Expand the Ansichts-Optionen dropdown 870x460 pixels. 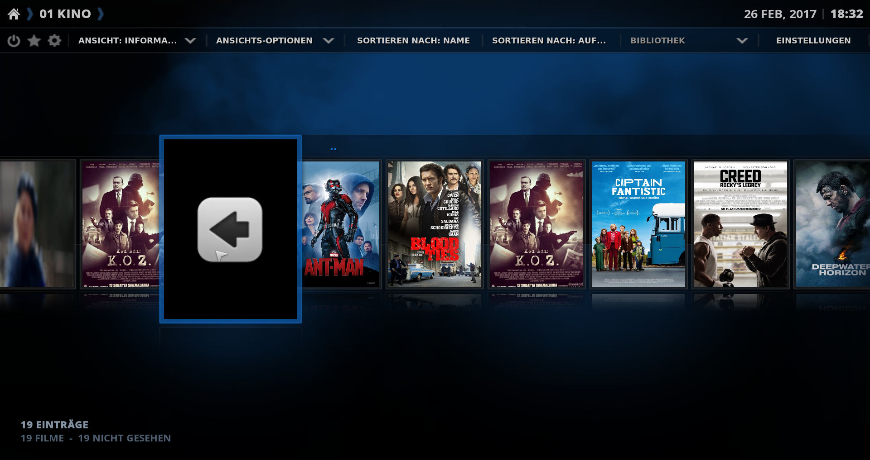click(x=275, y=41)
